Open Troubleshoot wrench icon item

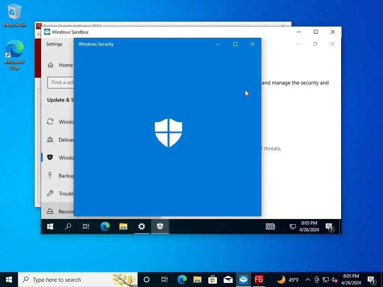click(x=50, y=193)
